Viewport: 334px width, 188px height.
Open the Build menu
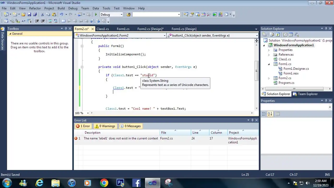click(x=61, y=8)
